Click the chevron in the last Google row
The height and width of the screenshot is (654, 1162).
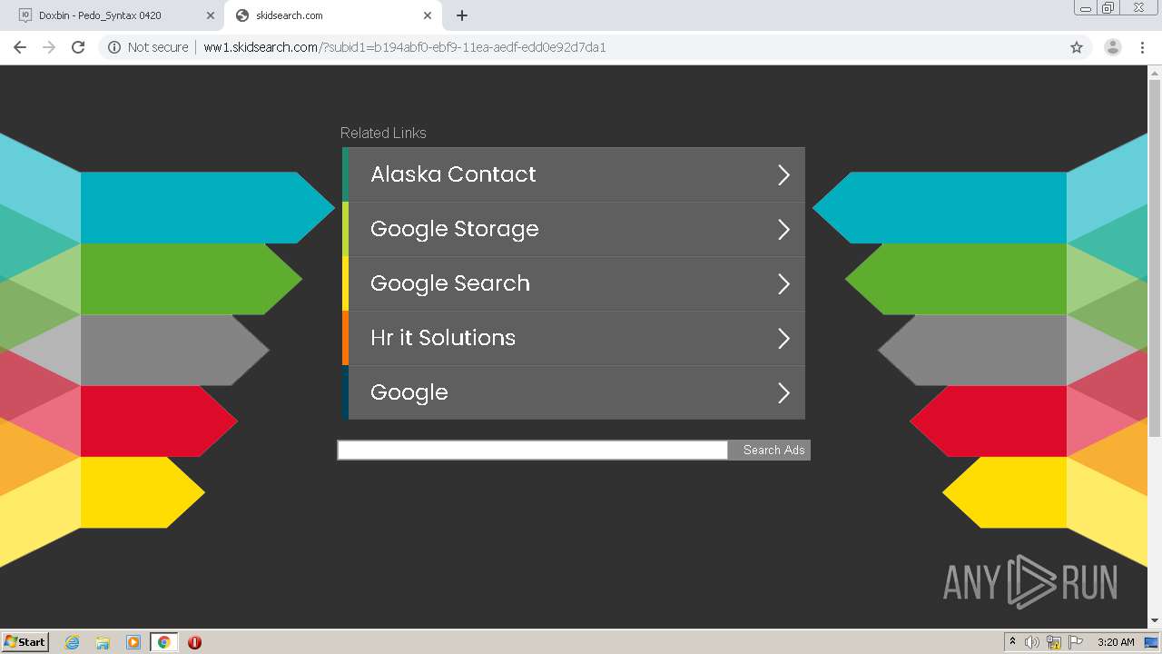tap(783, 392)
